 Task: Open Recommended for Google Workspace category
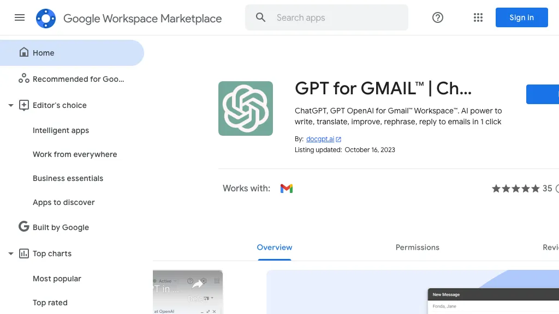point(78,79)
